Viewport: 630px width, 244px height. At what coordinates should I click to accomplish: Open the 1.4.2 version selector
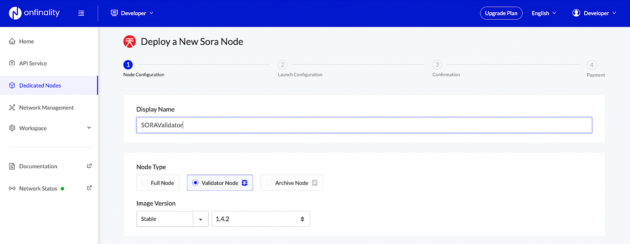[x=261, y=219]
